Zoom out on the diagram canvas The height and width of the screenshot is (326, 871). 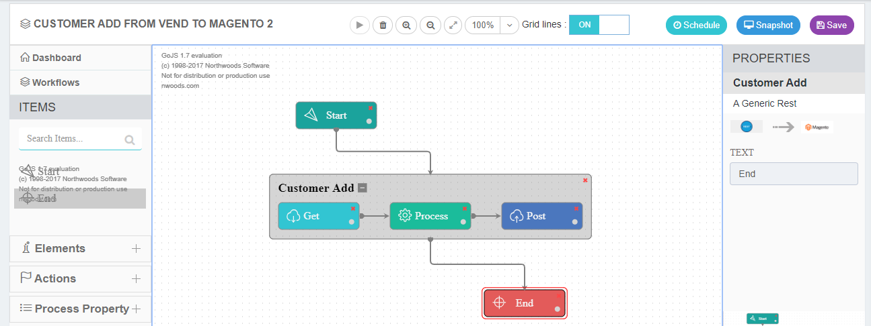(x=430, y=25)
